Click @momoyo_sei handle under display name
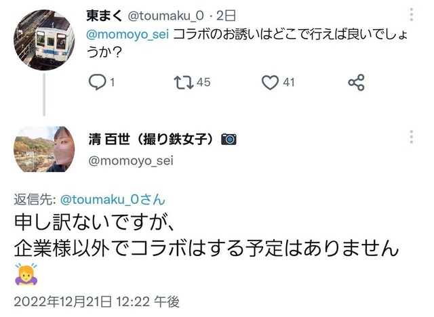Image resolution: width=434 pixels, height=317 pixels. [131, 161]
